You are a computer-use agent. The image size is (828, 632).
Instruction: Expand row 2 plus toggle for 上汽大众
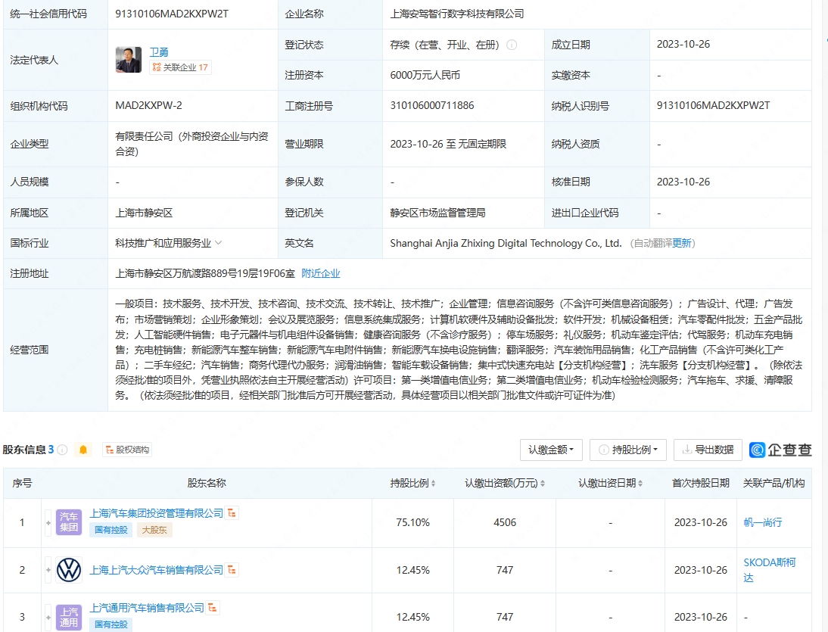[48, 570]
